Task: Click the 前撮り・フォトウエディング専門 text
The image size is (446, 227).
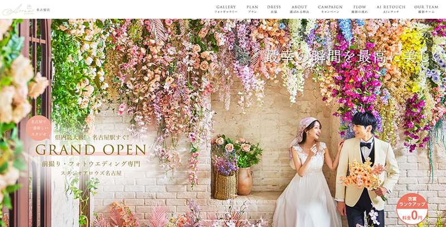Action: click(x=90, y=164)
